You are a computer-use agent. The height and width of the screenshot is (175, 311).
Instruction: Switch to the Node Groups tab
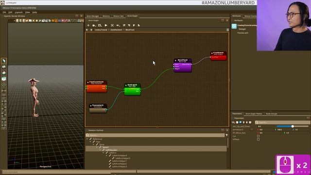pos(272,114)
